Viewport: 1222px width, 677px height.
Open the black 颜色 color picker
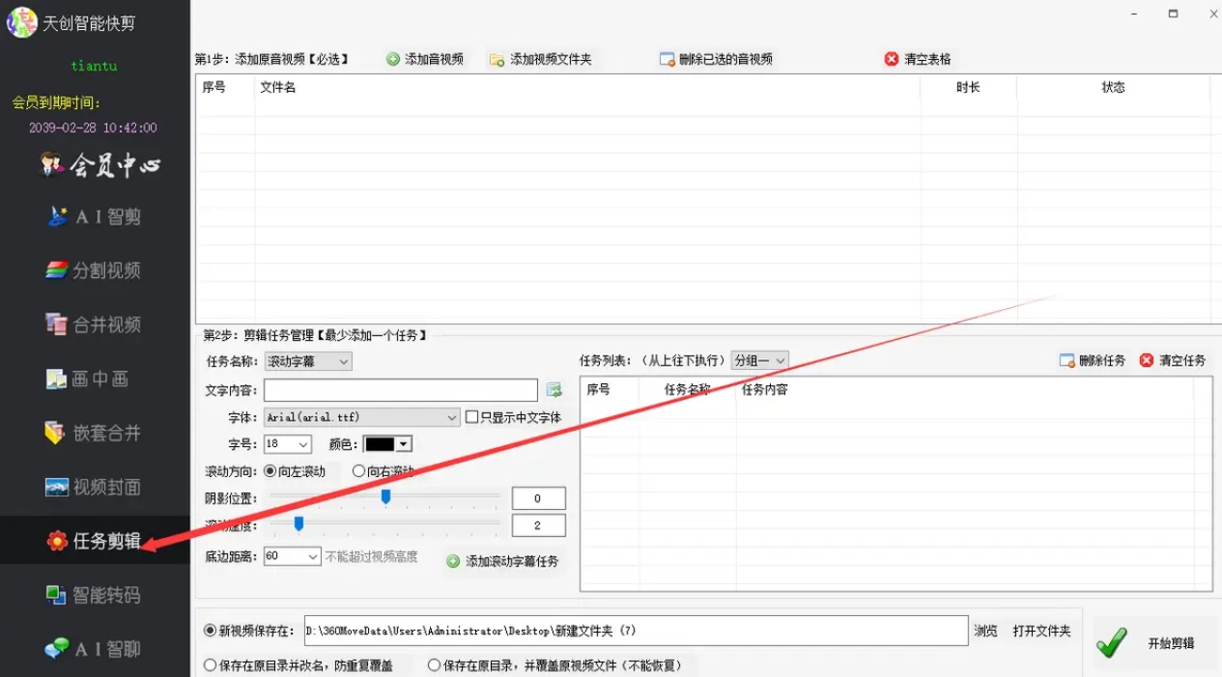pos(389,444)
